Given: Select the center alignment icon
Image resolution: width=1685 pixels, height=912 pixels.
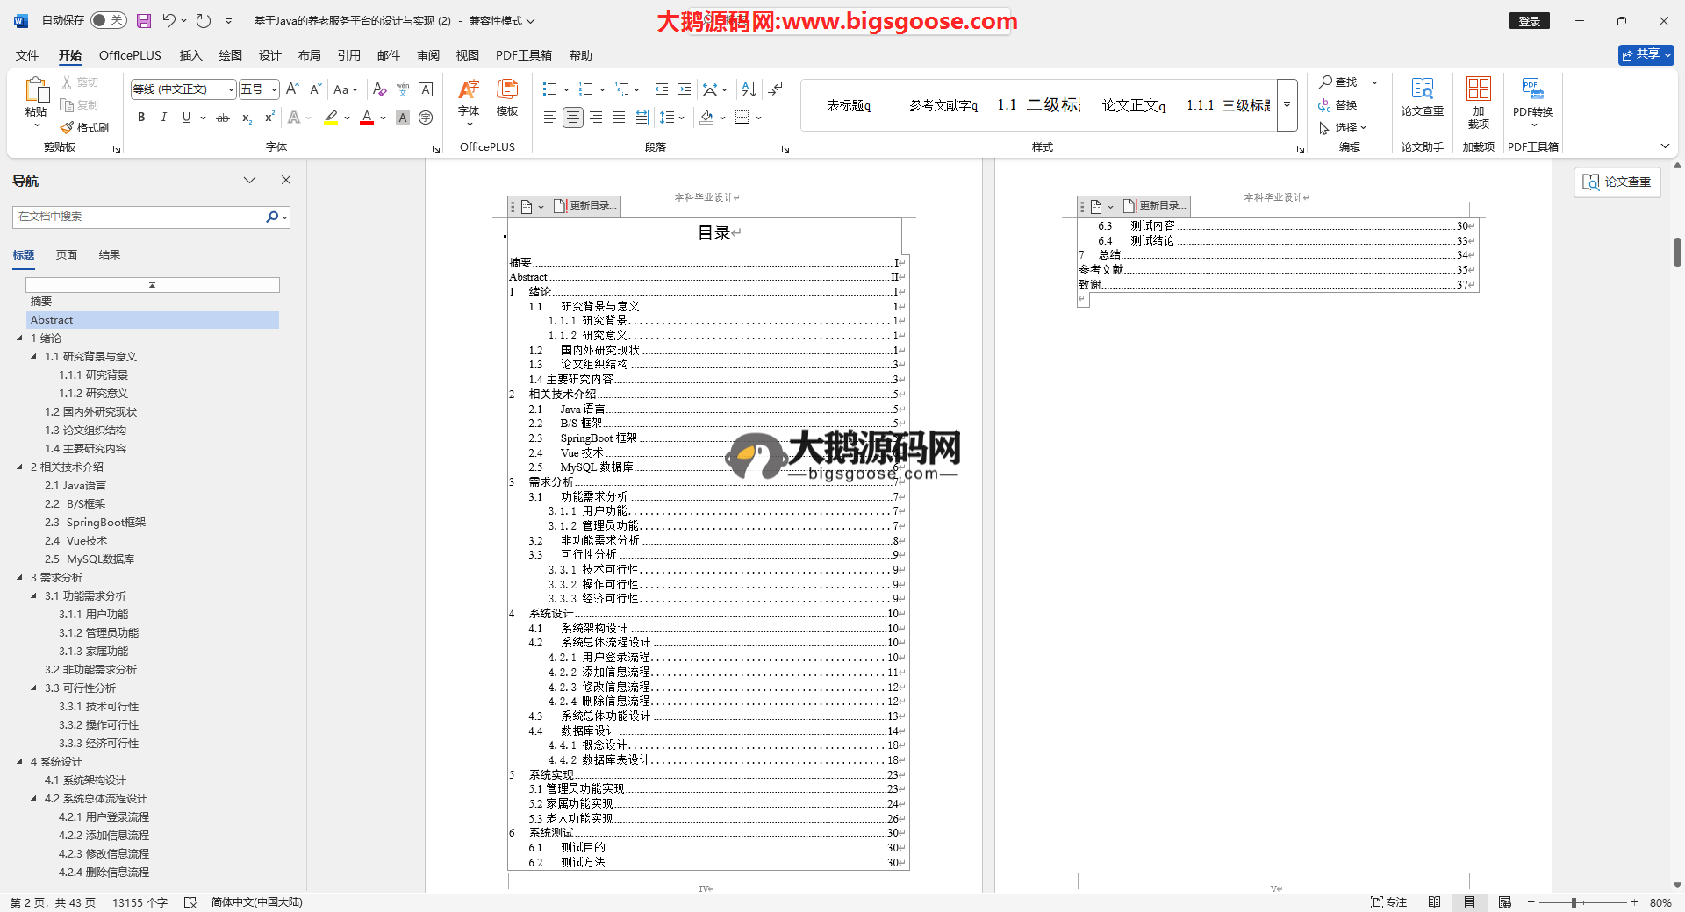Looking at the screenshot, I should coord(572,118).
